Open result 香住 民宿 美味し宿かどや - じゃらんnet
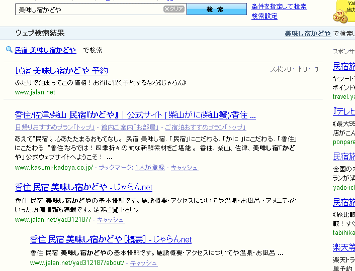 (83, 187)
